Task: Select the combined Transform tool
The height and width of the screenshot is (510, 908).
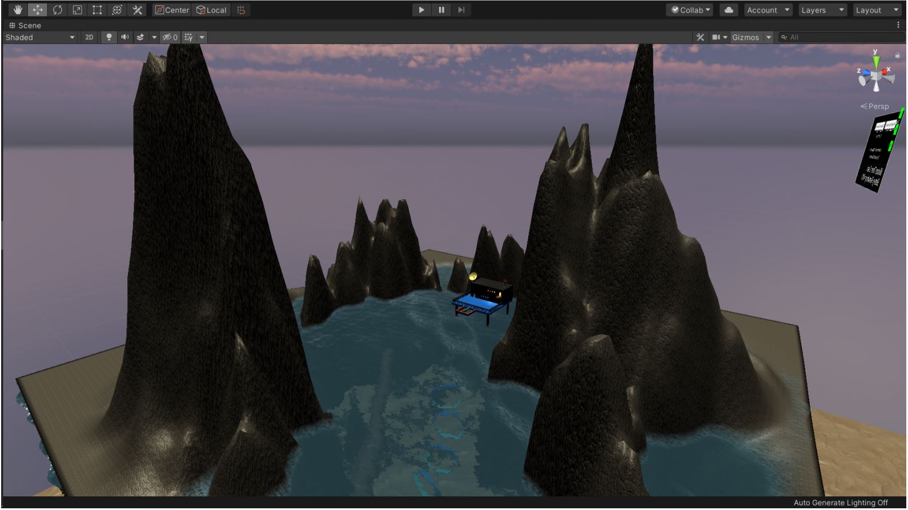Action: click(117, 10)
